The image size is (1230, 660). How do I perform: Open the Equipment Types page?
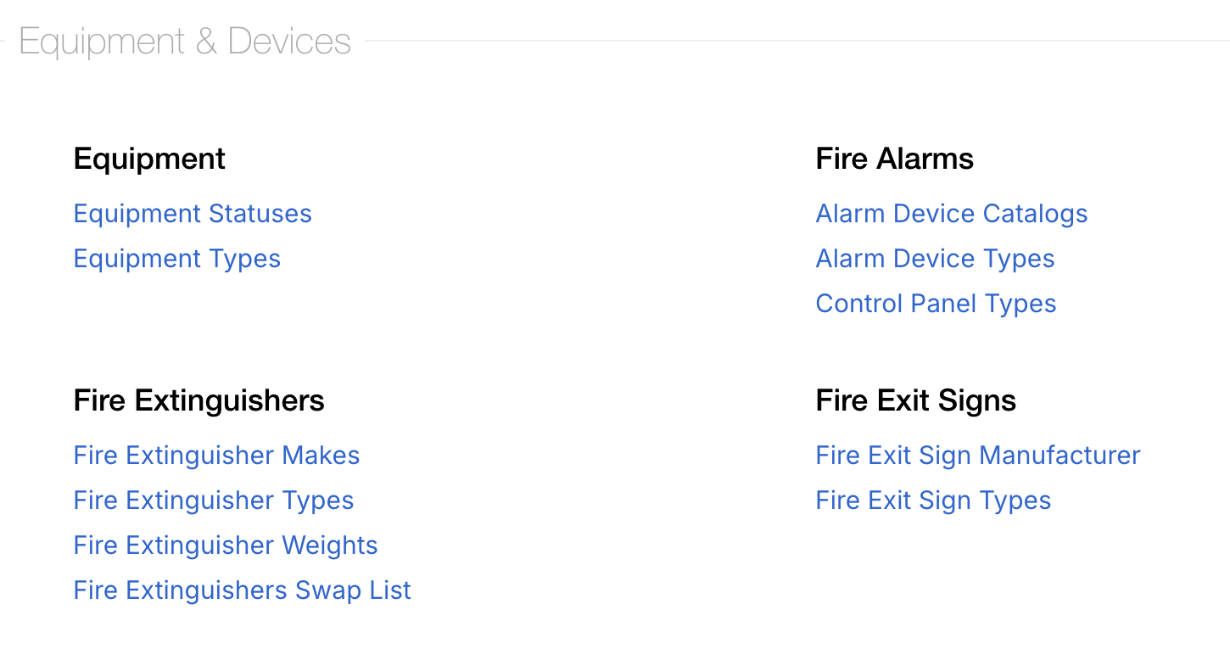[x=176, y=259]
